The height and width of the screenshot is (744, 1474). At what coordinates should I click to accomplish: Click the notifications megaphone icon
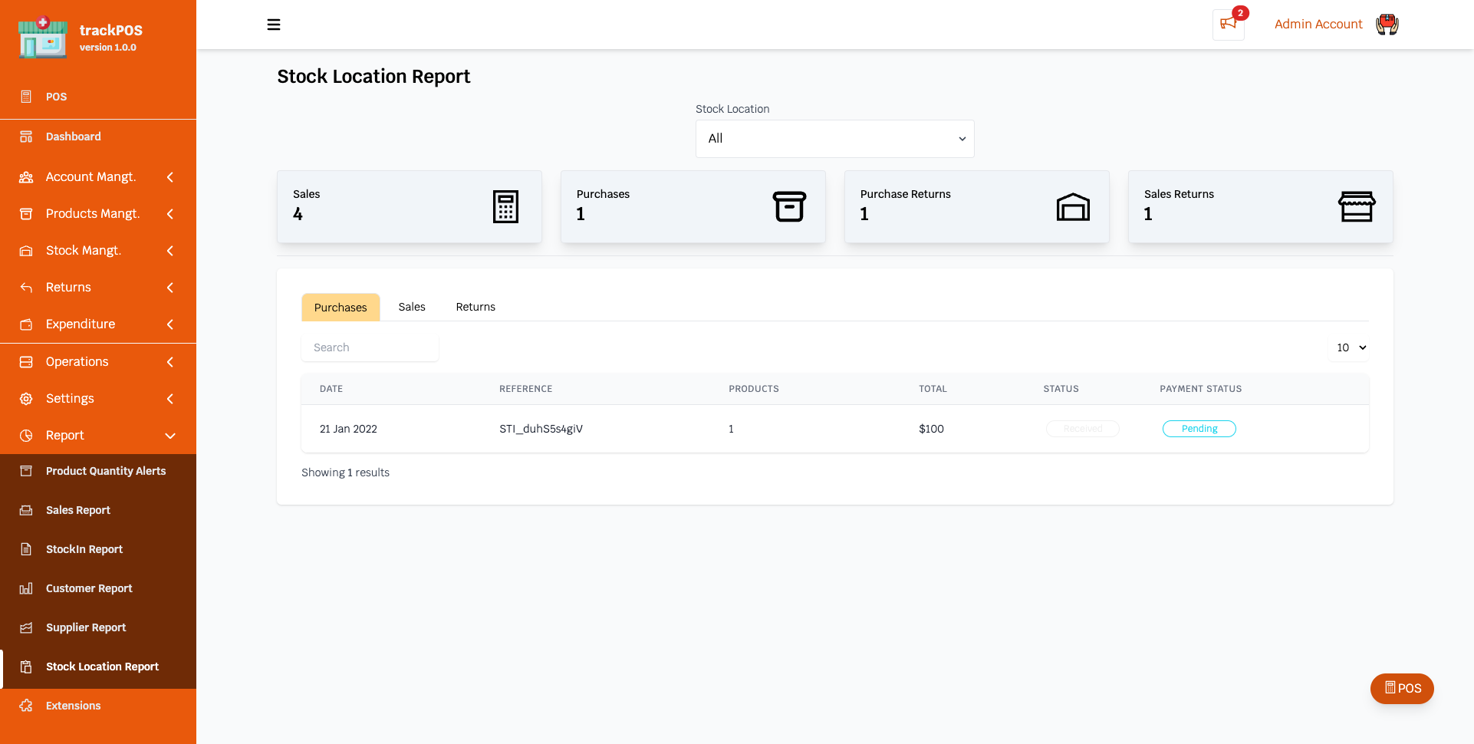point(1228,25)
